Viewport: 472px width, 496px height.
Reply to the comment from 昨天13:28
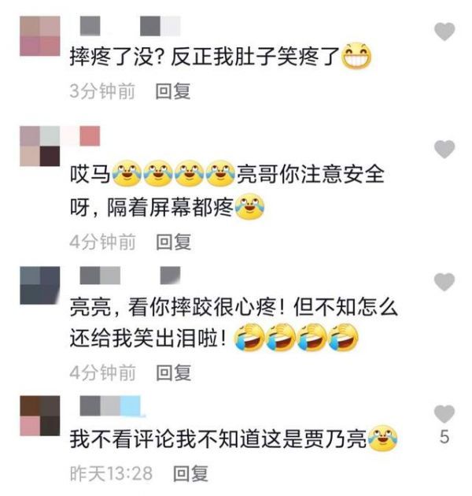pos(190,473)
